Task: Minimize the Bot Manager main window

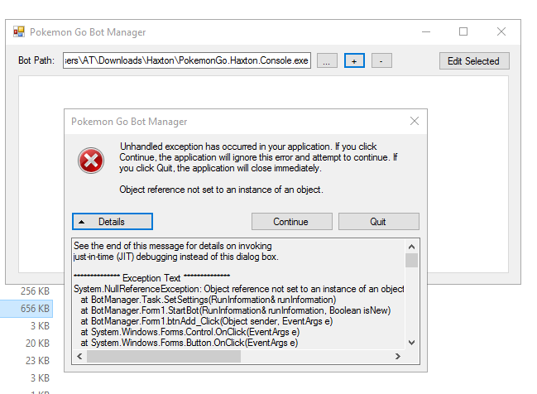Action: [x=426, y=31]
